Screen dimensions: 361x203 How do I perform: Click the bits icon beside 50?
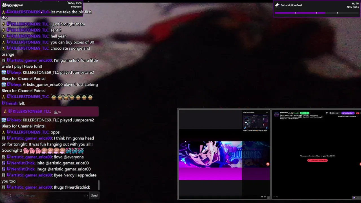pos(56,112)
